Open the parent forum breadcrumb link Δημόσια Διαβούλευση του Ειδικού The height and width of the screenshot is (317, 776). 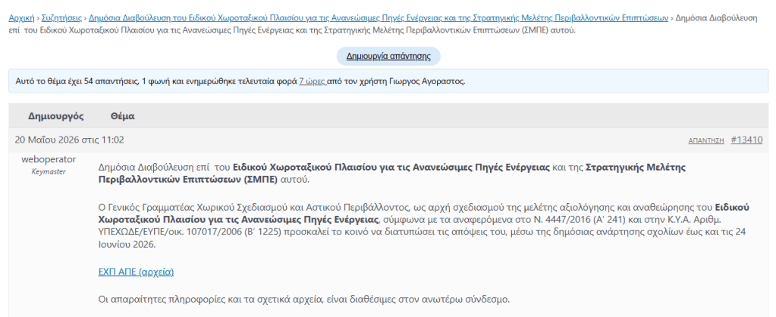[379, 18]
